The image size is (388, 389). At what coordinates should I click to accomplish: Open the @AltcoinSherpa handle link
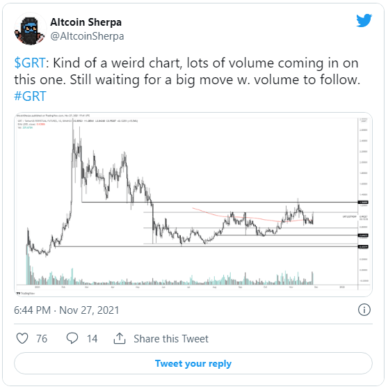(87, 36)
